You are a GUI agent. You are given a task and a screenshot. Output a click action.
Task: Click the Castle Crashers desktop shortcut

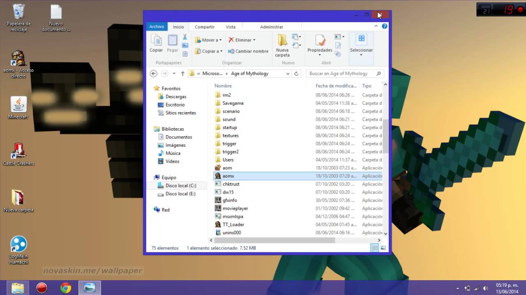tap(18, 154)
